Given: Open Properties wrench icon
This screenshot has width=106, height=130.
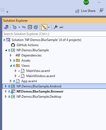Looking at the screenshot, I should 56,27.
